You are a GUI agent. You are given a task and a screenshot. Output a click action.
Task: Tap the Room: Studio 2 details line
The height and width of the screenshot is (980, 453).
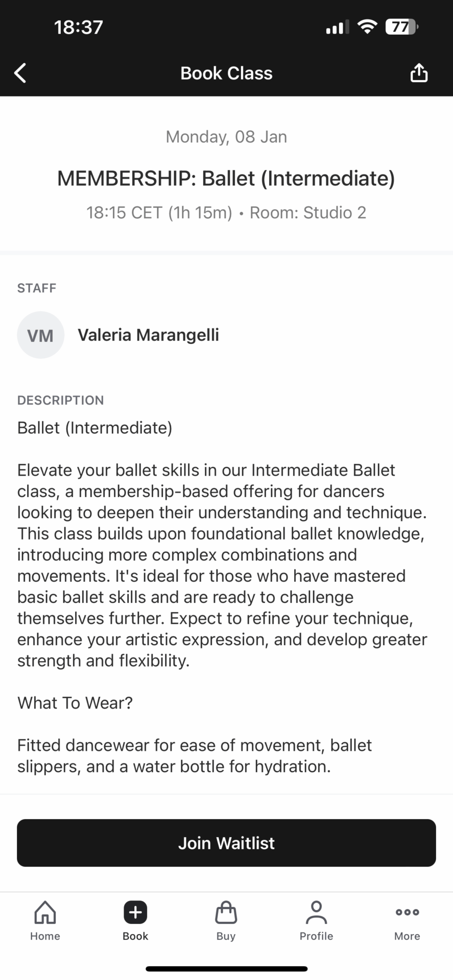(x=307, y=212)
